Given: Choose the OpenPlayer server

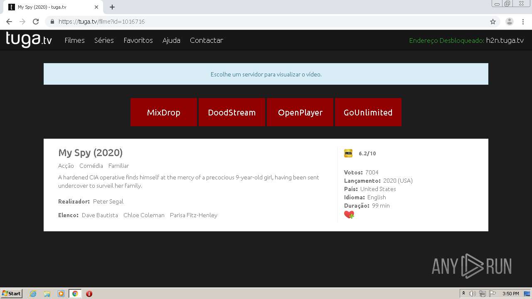Looking at the screenshot, I should pyautogui.click(x=300, y=112).
